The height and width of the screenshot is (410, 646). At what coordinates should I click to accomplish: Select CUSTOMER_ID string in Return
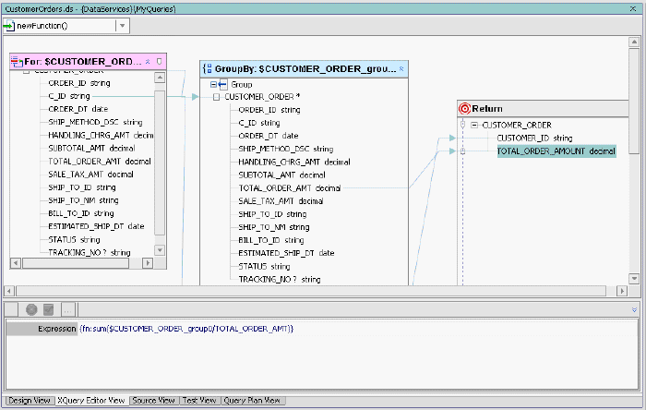tap(534, 138)
